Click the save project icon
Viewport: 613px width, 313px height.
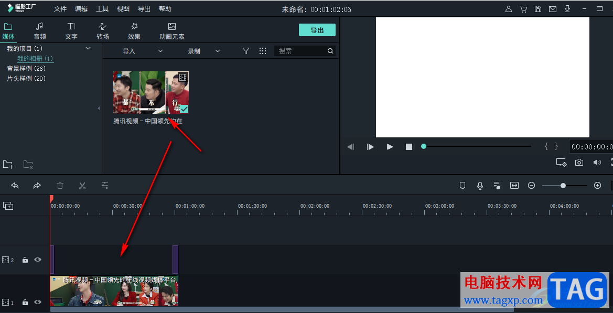pos(538,9)
